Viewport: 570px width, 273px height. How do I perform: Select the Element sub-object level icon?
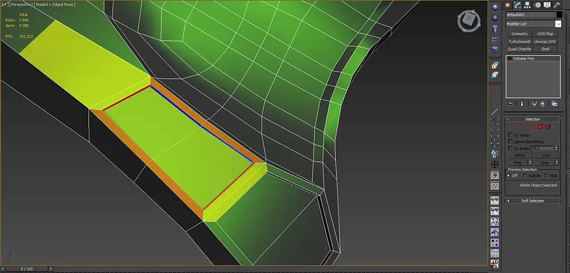pos(548,127)
